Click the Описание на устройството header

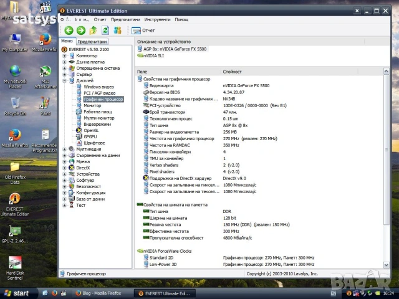coord(249,42)
